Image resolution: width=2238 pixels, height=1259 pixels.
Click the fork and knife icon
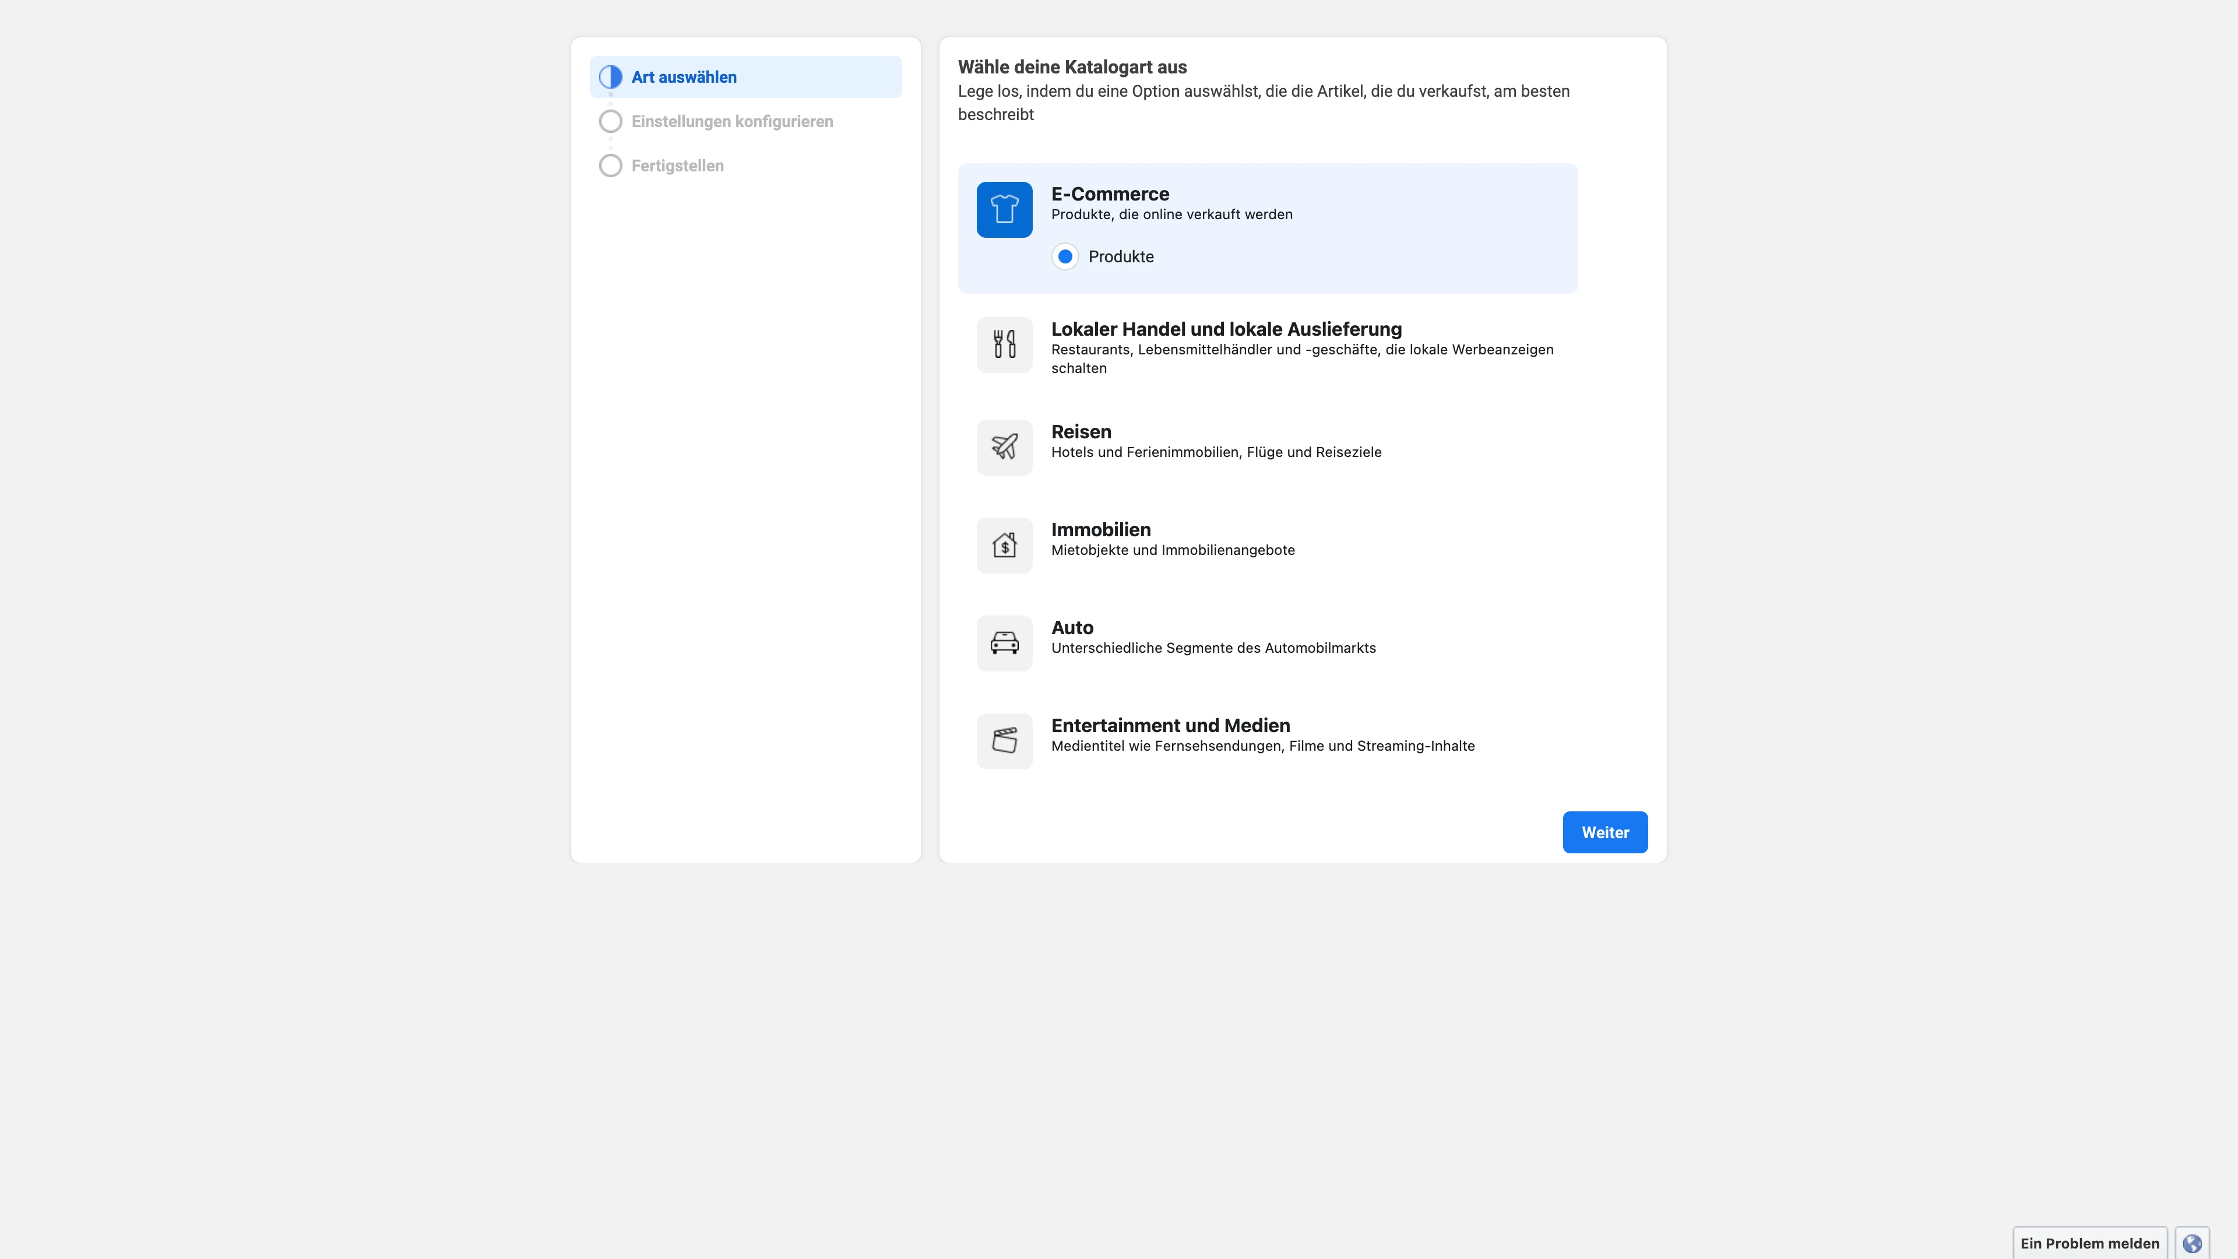click(x=1004, y=345)
